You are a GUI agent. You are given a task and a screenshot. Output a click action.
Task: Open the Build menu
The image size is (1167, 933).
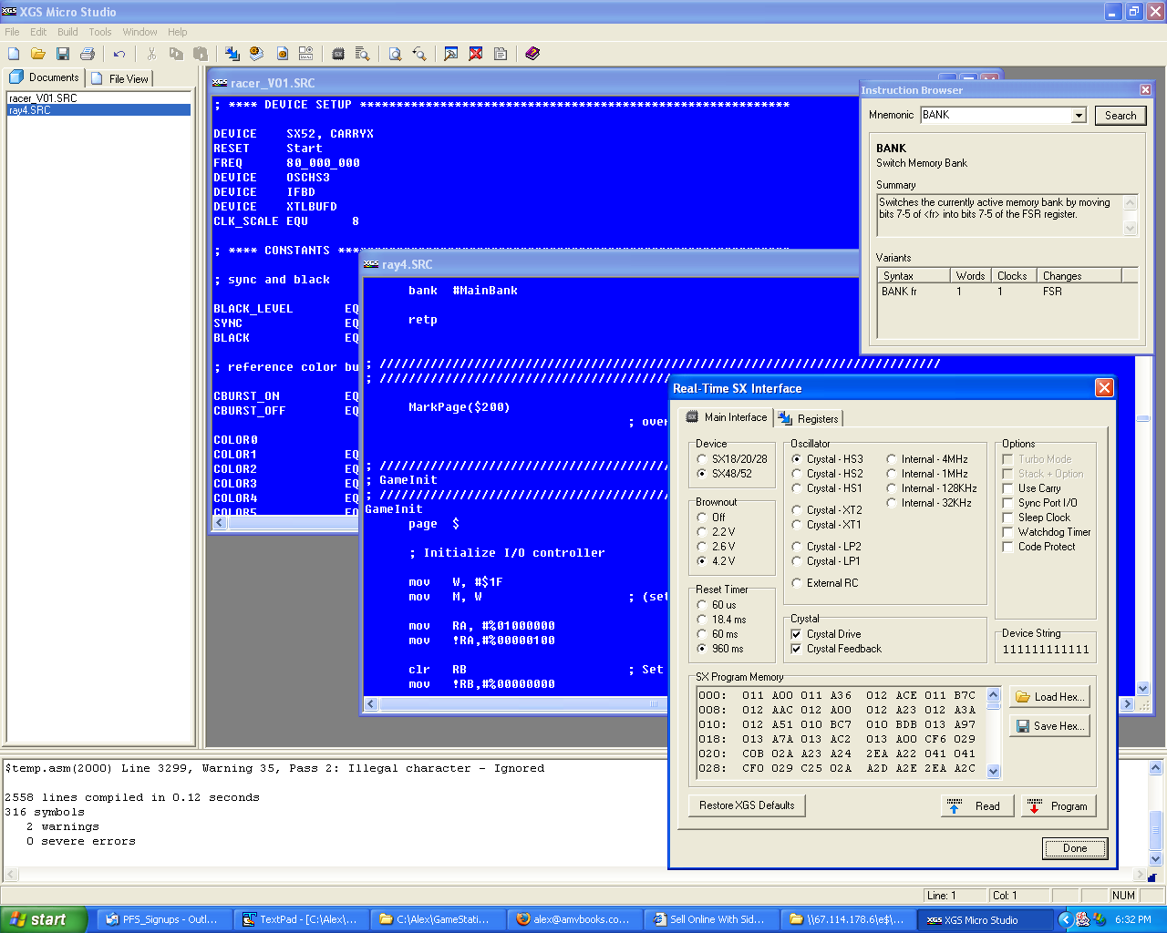[x=67, y=32]
